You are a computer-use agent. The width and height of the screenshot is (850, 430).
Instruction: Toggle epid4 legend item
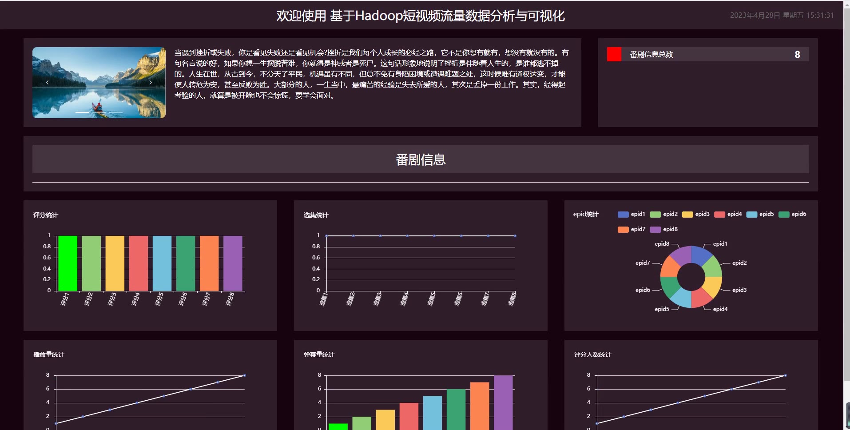[728, 214]
